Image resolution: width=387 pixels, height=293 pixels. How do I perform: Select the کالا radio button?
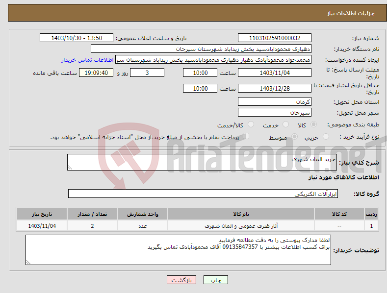[314, 124]
